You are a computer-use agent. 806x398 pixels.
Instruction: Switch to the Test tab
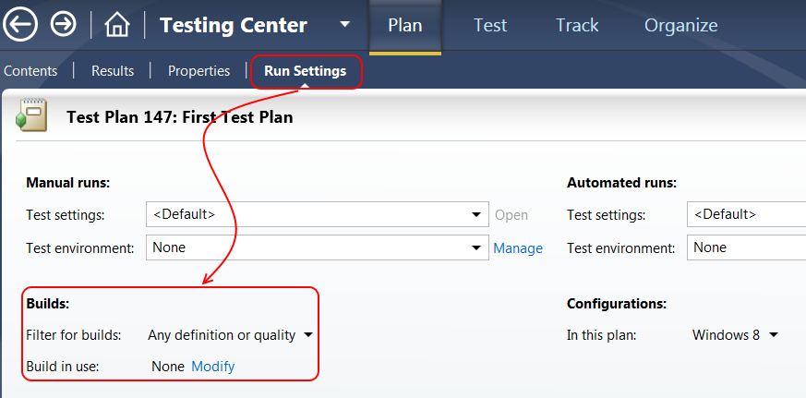pyautogui.click(x=490, y=26)
